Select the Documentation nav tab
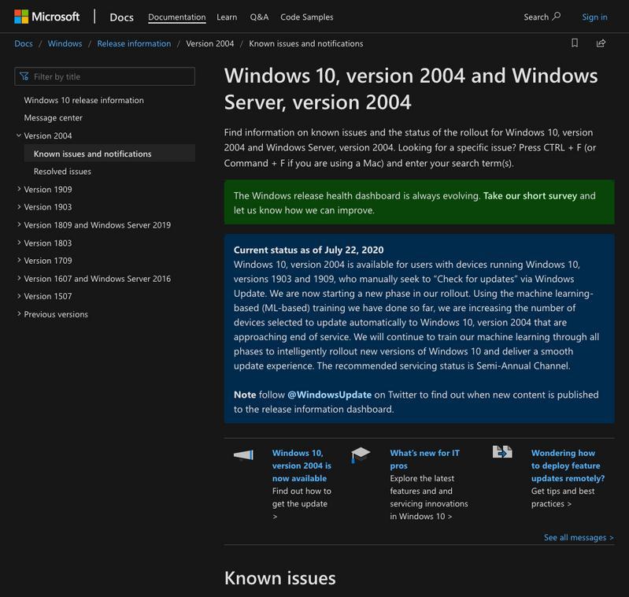 coord(177,17)
